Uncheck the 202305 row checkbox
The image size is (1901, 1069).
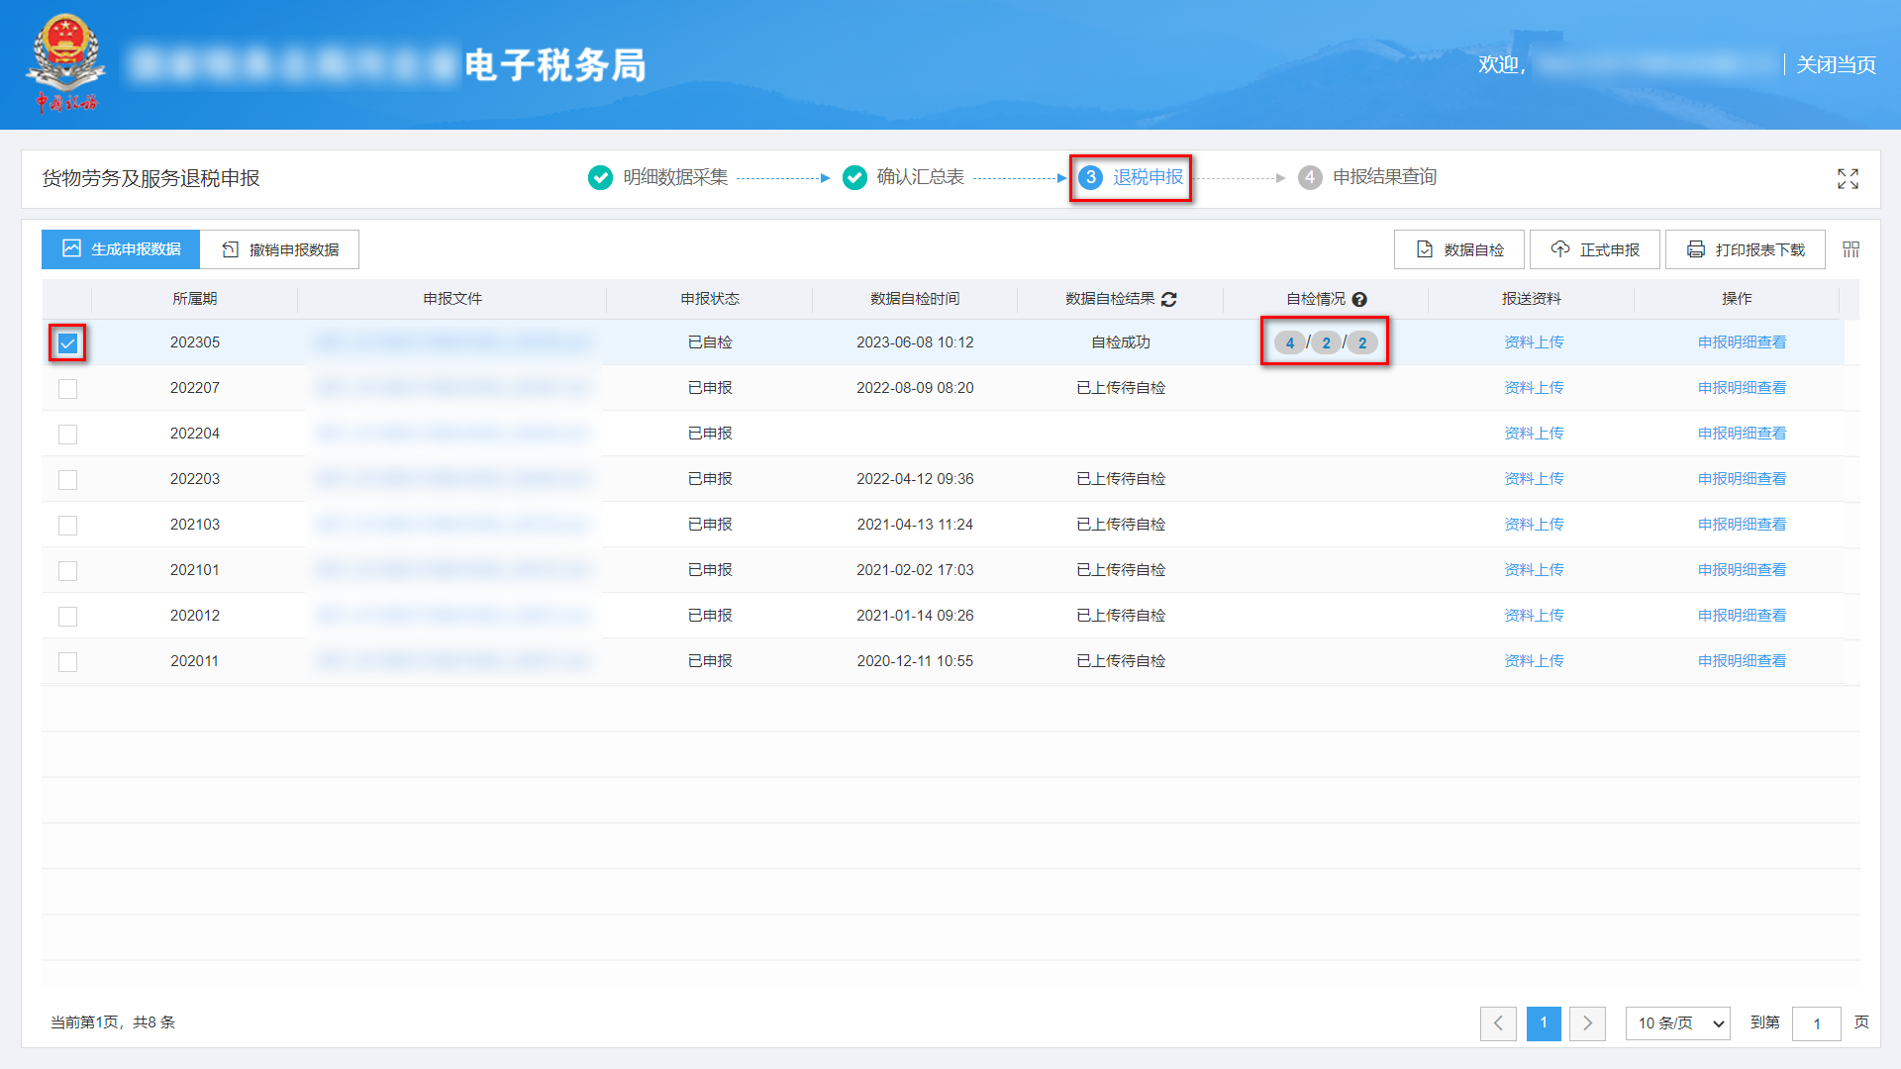pos(66,342)
